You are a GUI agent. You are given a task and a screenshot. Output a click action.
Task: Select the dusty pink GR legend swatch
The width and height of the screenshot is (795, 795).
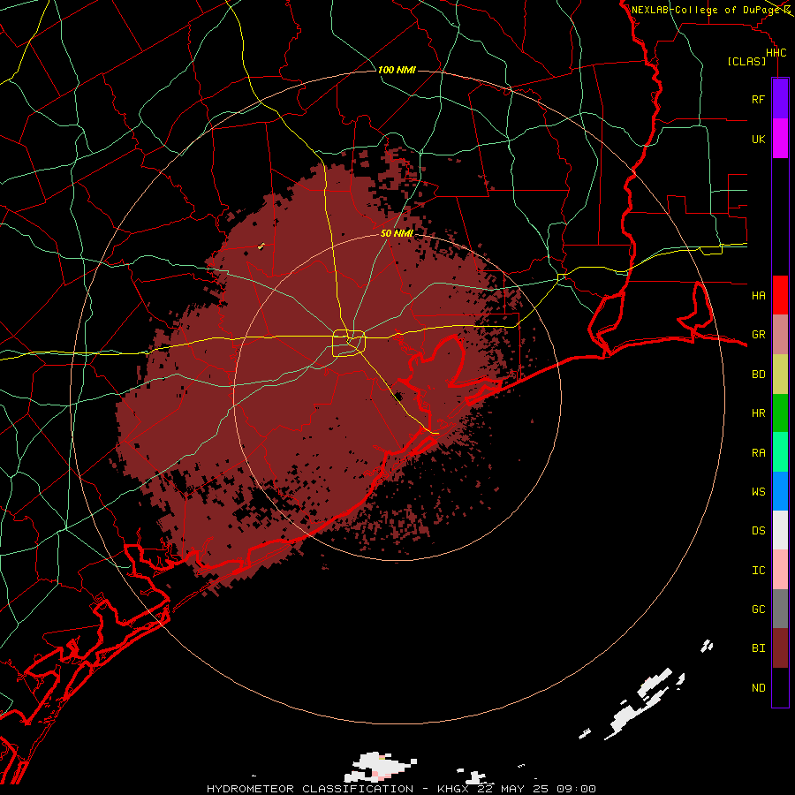pyautogui.click(x=780, y=334)
